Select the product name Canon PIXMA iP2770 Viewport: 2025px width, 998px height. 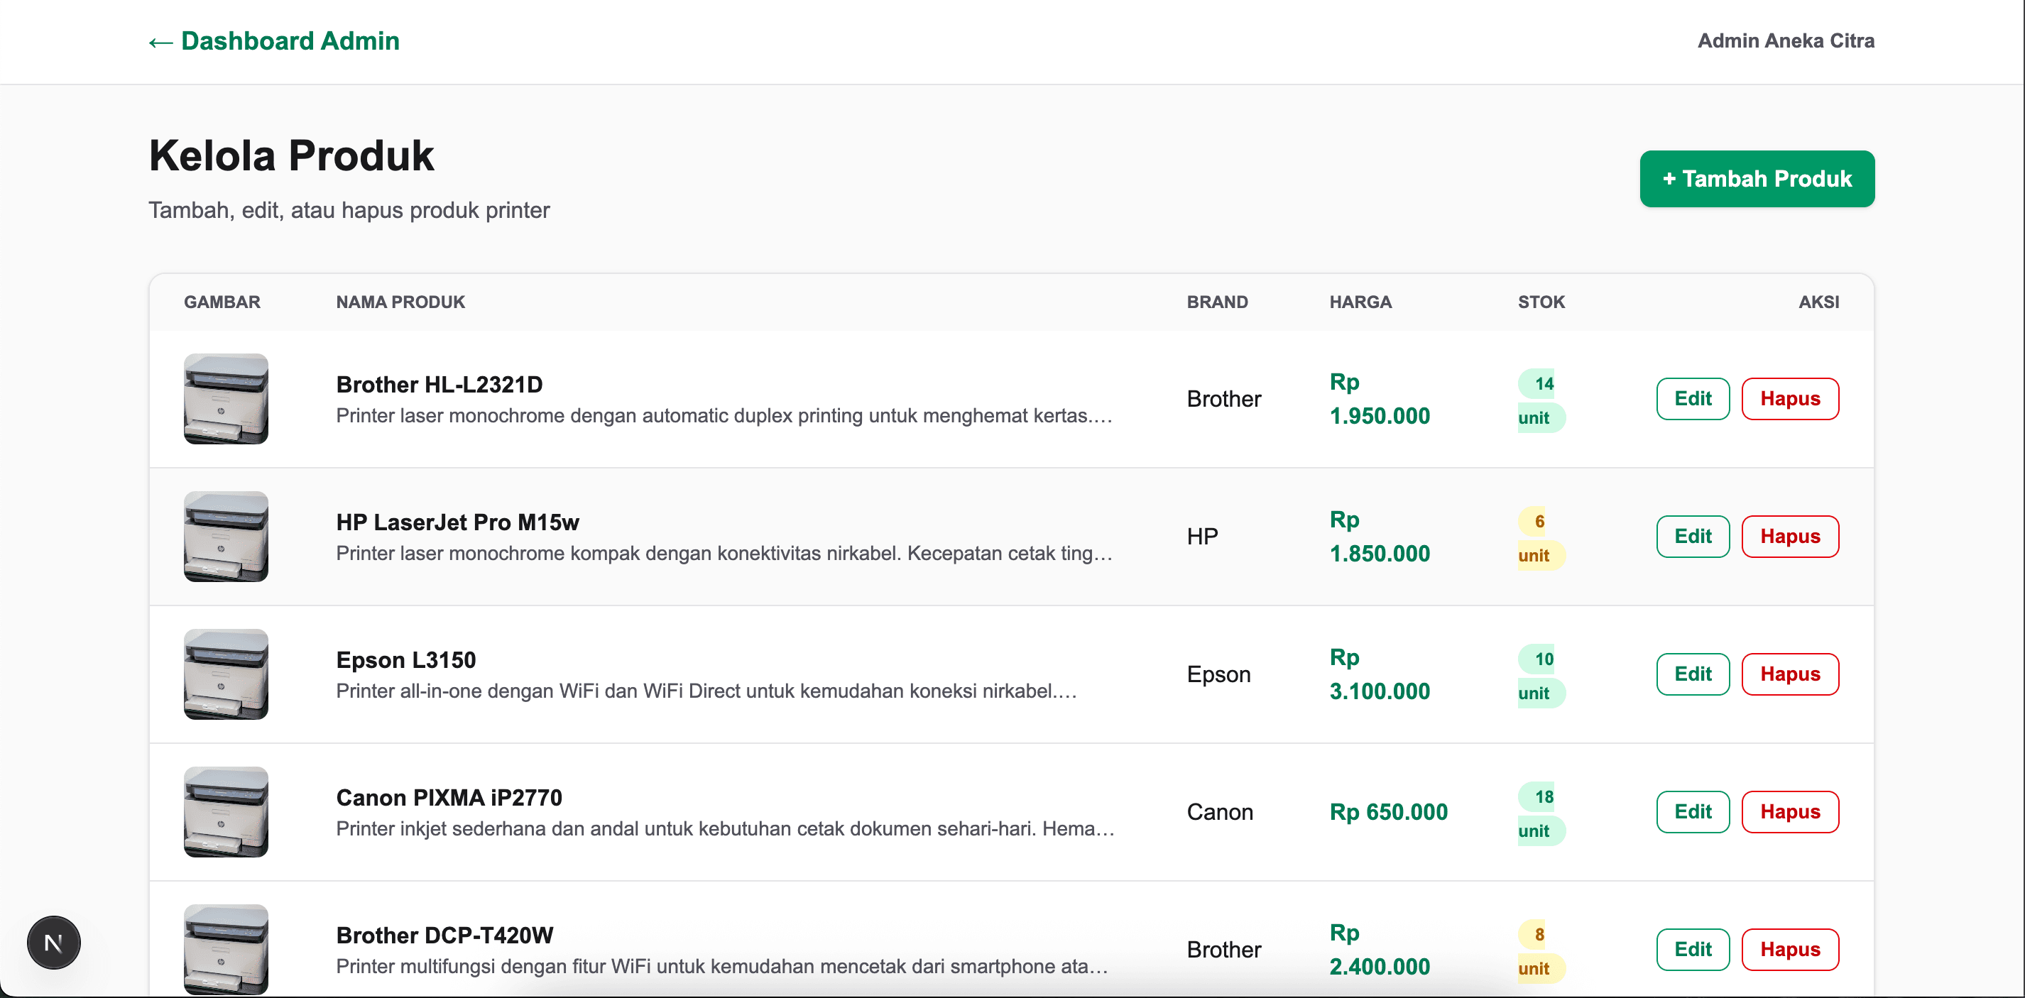pos(449,797)
